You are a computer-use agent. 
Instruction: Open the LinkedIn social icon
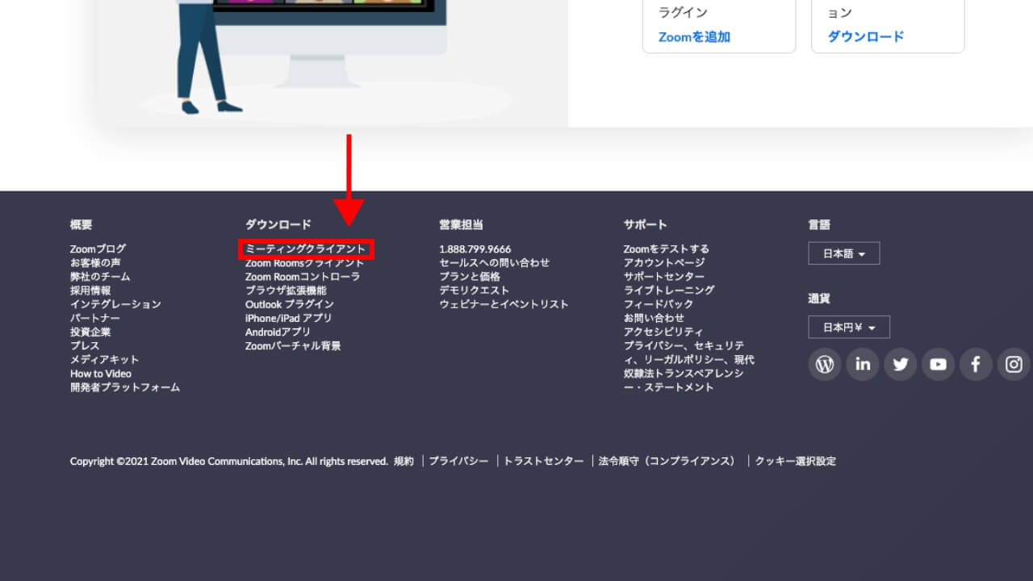[863, 365]
